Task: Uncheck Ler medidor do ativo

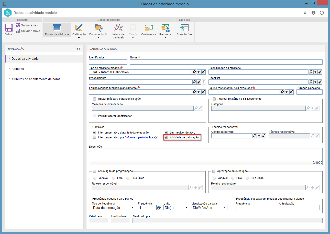Action: point(166,133)
